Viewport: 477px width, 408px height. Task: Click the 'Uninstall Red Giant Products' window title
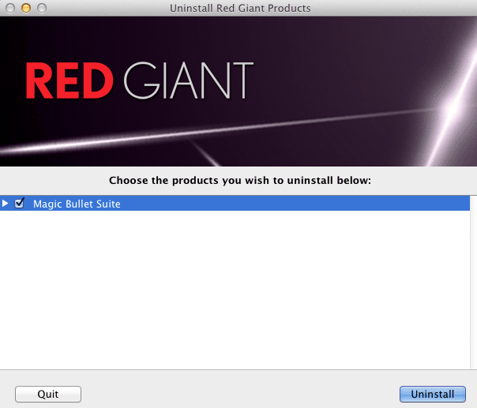click(x=240, y=8)
